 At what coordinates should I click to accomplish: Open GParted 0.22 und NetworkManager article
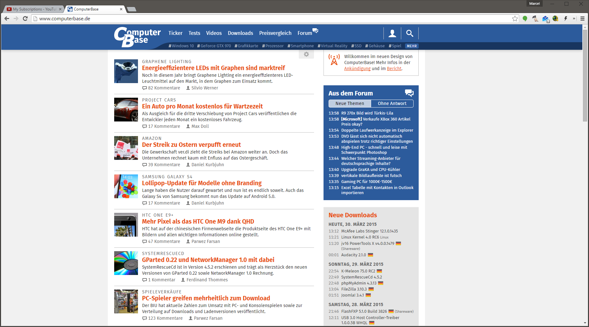[x=208, y=260]
